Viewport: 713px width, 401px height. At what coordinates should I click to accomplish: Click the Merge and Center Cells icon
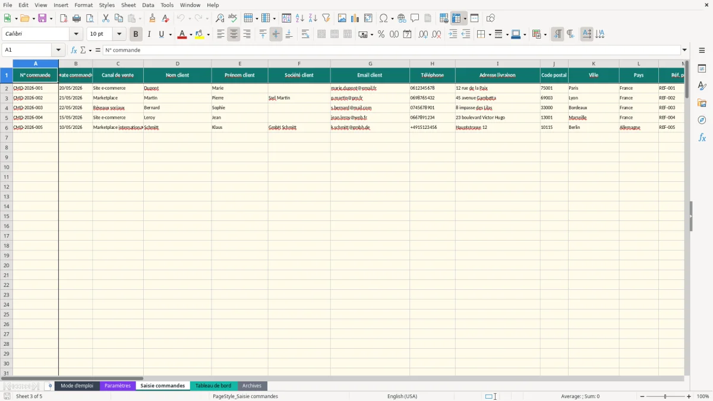coord(321,34)
